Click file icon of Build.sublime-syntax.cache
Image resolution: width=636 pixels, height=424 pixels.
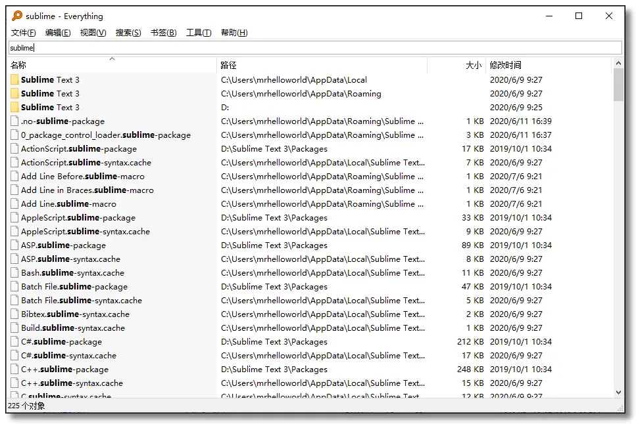pyautogui.click(x=14, y=328)
